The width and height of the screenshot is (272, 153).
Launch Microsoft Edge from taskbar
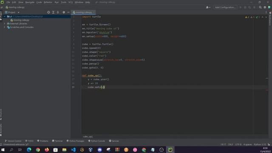(29, 150)
